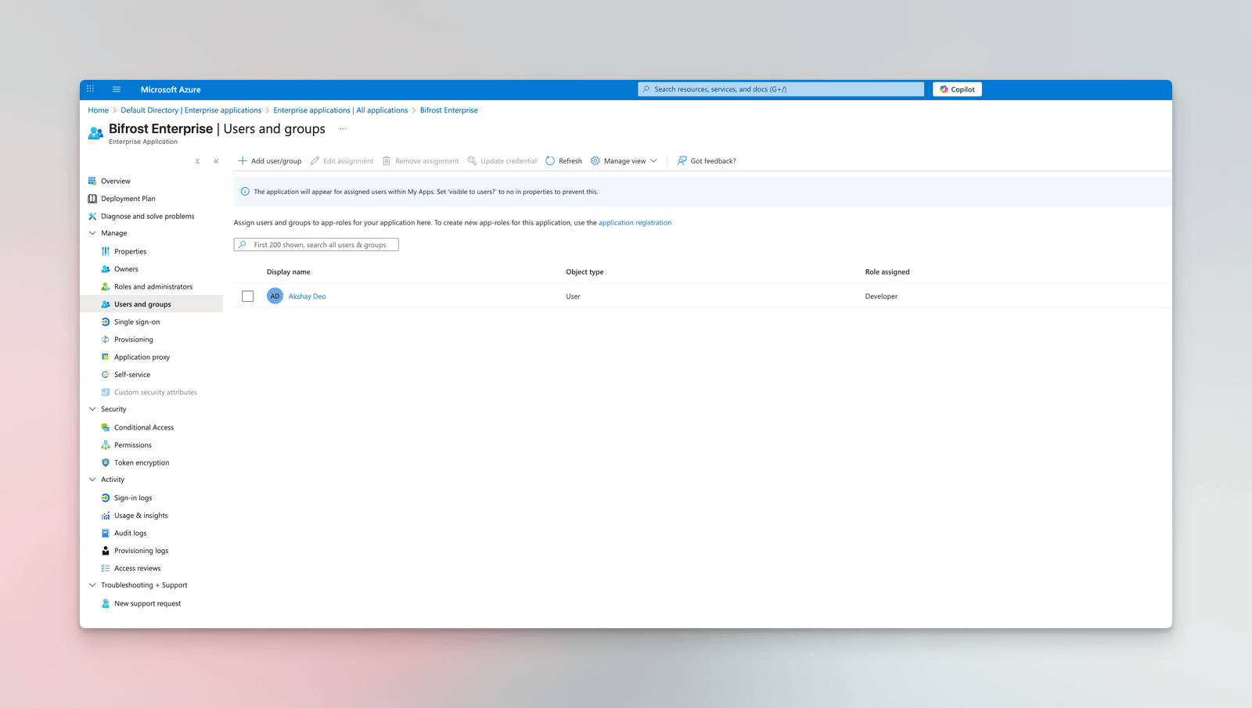Focus the Search resources, services, and docs field
Screen dimensions: 1252x708
tap(781, 89)
